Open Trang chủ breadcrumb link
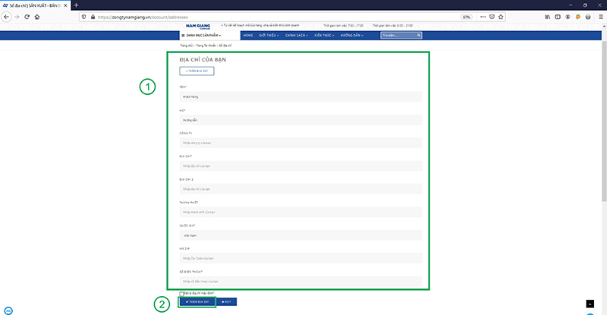 coord(186,46)
